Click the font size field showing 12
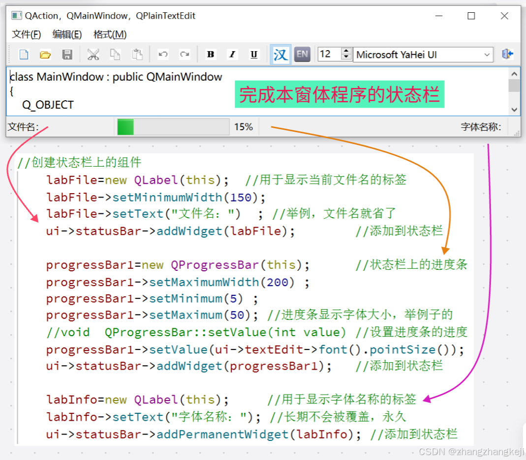Viewport: 526px width, 460px height. click(329, 54)
